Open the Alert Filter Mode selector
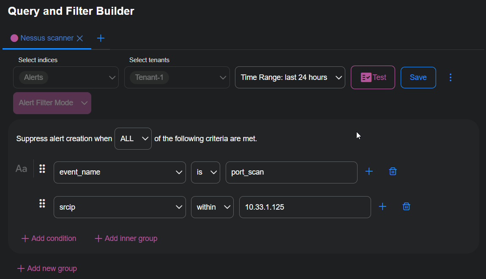 click(x=52, y=103)
